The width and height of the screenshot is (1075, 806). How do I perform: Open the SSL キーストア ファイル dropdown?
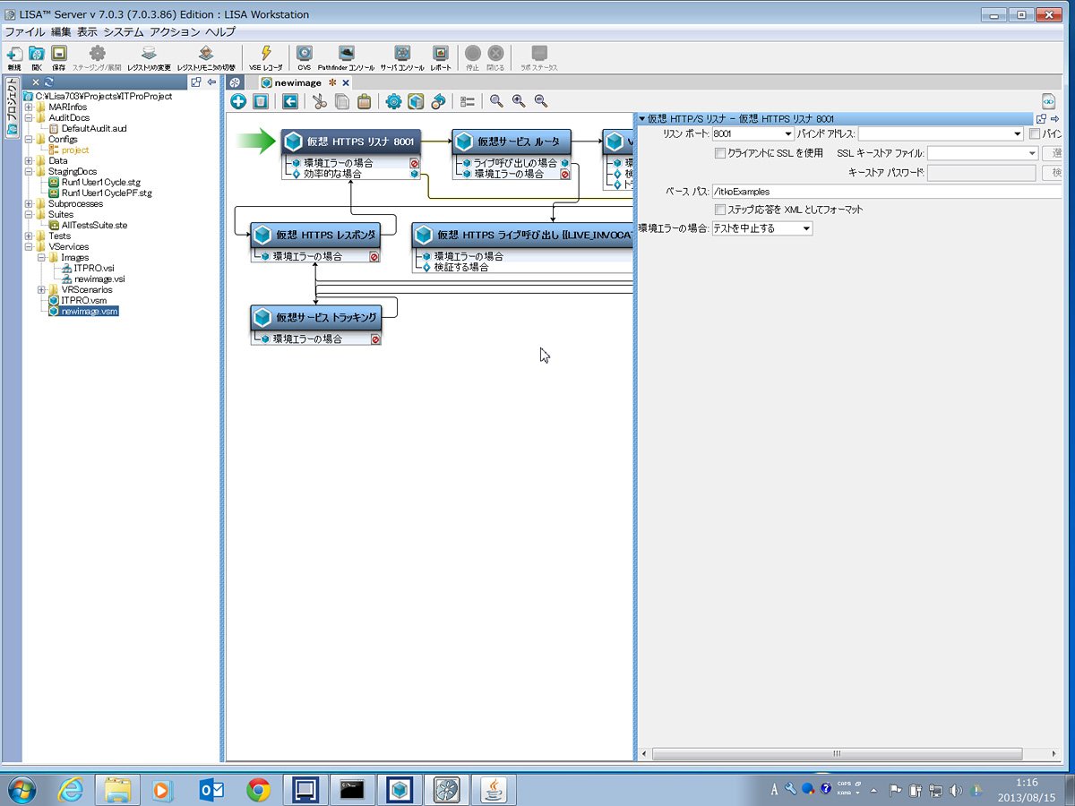1031,153
